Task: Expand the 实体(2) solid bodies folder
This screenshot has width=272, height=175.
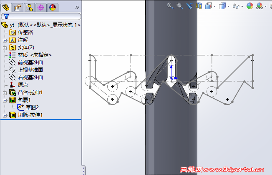Action: click(x=5, y=48)
